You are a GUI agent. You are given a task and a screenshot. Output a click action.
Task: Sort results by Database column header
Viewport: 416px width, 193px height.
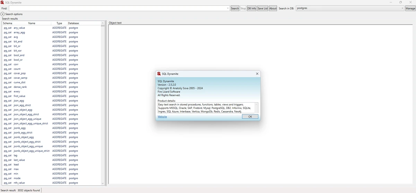point(73,23)
